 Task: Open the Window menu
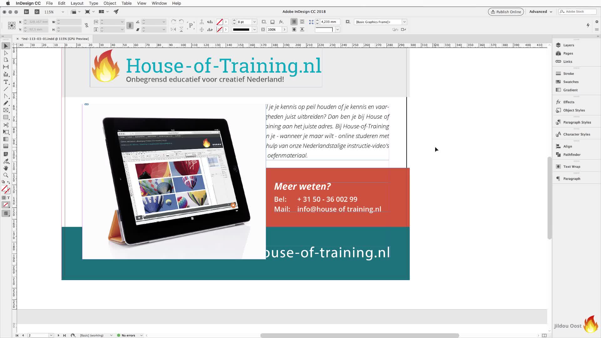tap(159, 3)
